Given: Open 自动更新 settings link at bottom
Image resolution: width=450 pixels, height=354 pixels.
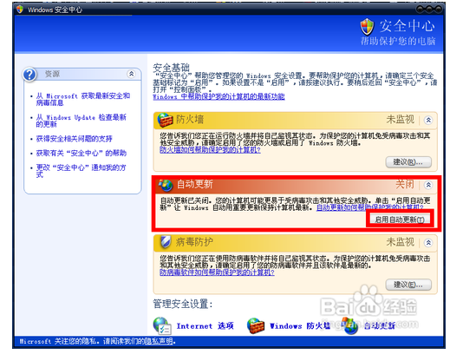Looking at the screenshot, I should point(379,326).
